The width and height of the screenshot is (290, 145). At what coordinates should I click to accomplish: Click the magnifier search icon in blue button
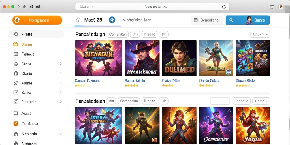click(231, 20)
